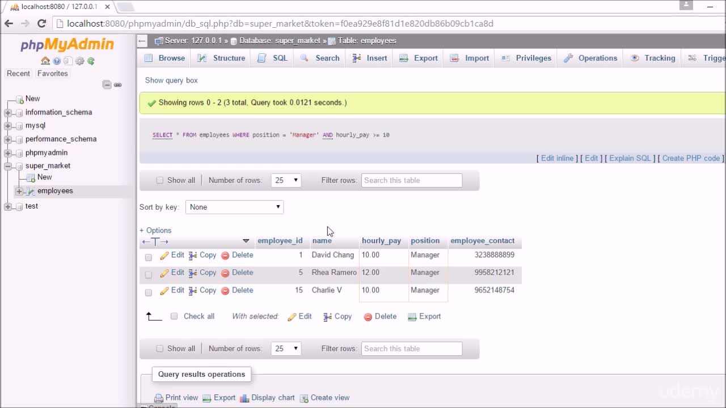Expand performance_schema database node

(x=8, y=139)
